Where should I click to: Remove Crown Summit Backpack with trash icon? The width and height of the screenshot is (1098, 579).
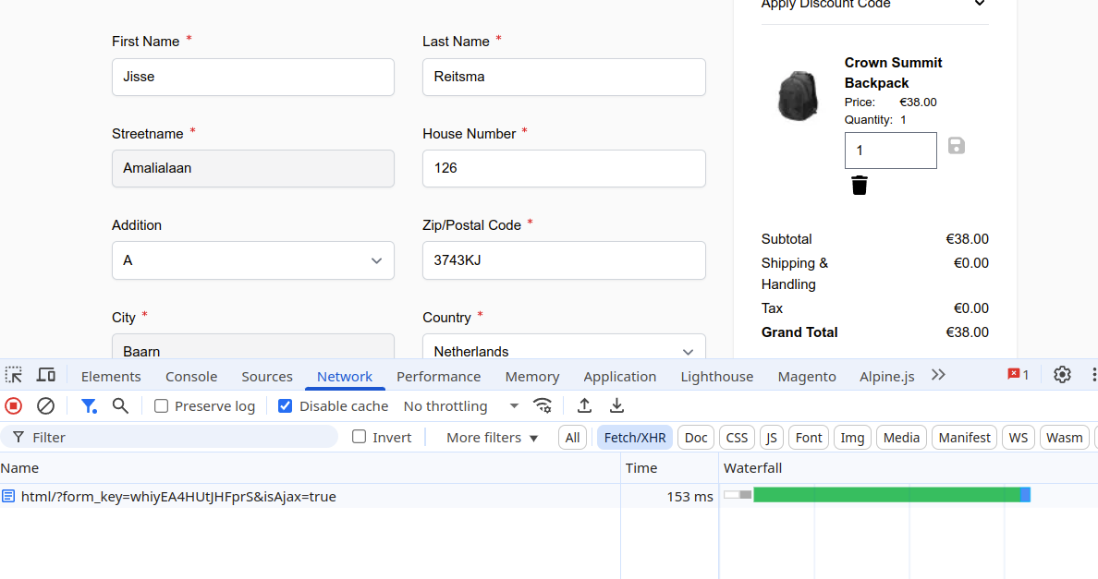(860, 186)
